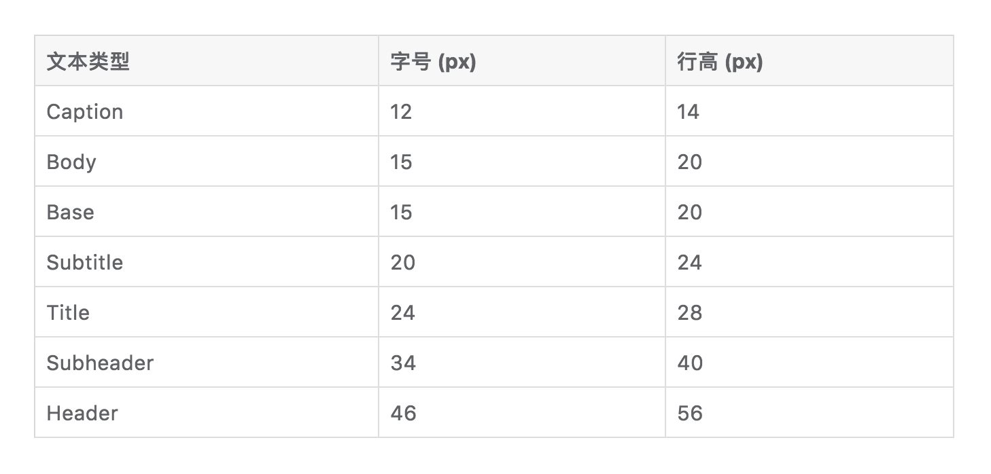Select the Body text type cell
Image resolution: width=991 pixels, height=474 pixels.
pos(71,162)
